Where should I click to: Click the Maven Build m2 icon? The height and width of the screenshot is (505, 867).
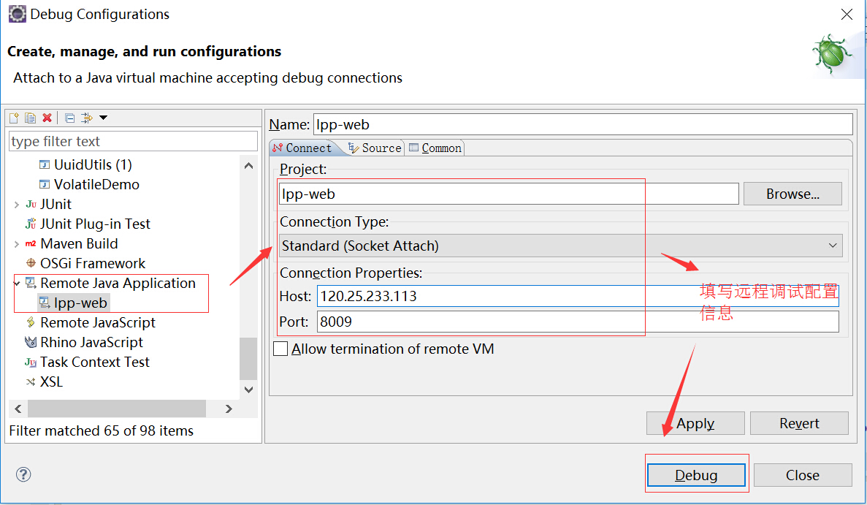pyautogui.click(x=31, y=244)
